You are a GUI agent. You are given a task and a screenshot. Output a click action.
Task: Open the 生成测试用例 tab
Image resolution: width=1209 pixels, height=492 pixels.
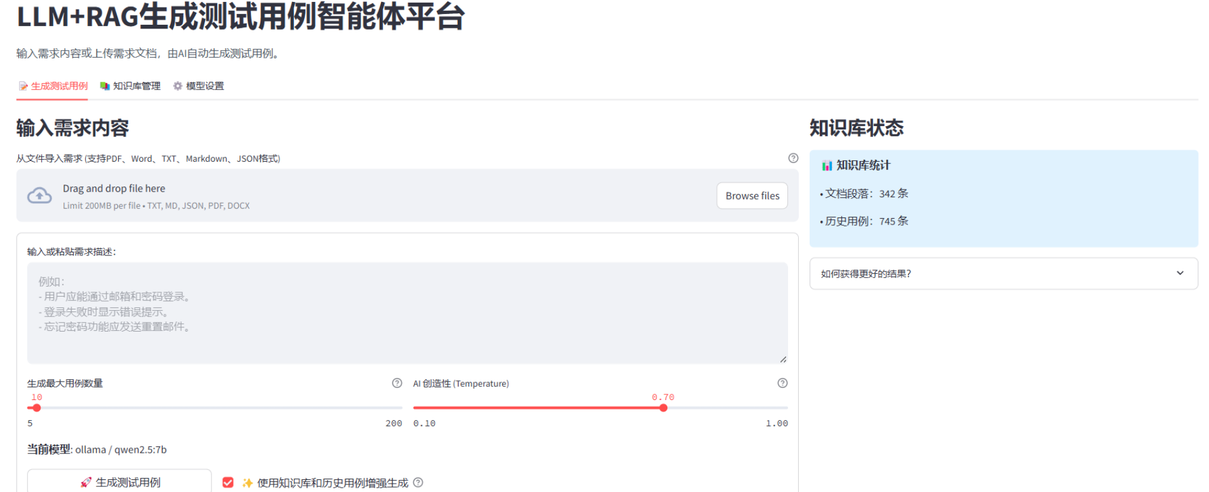(x=53, y=86)
